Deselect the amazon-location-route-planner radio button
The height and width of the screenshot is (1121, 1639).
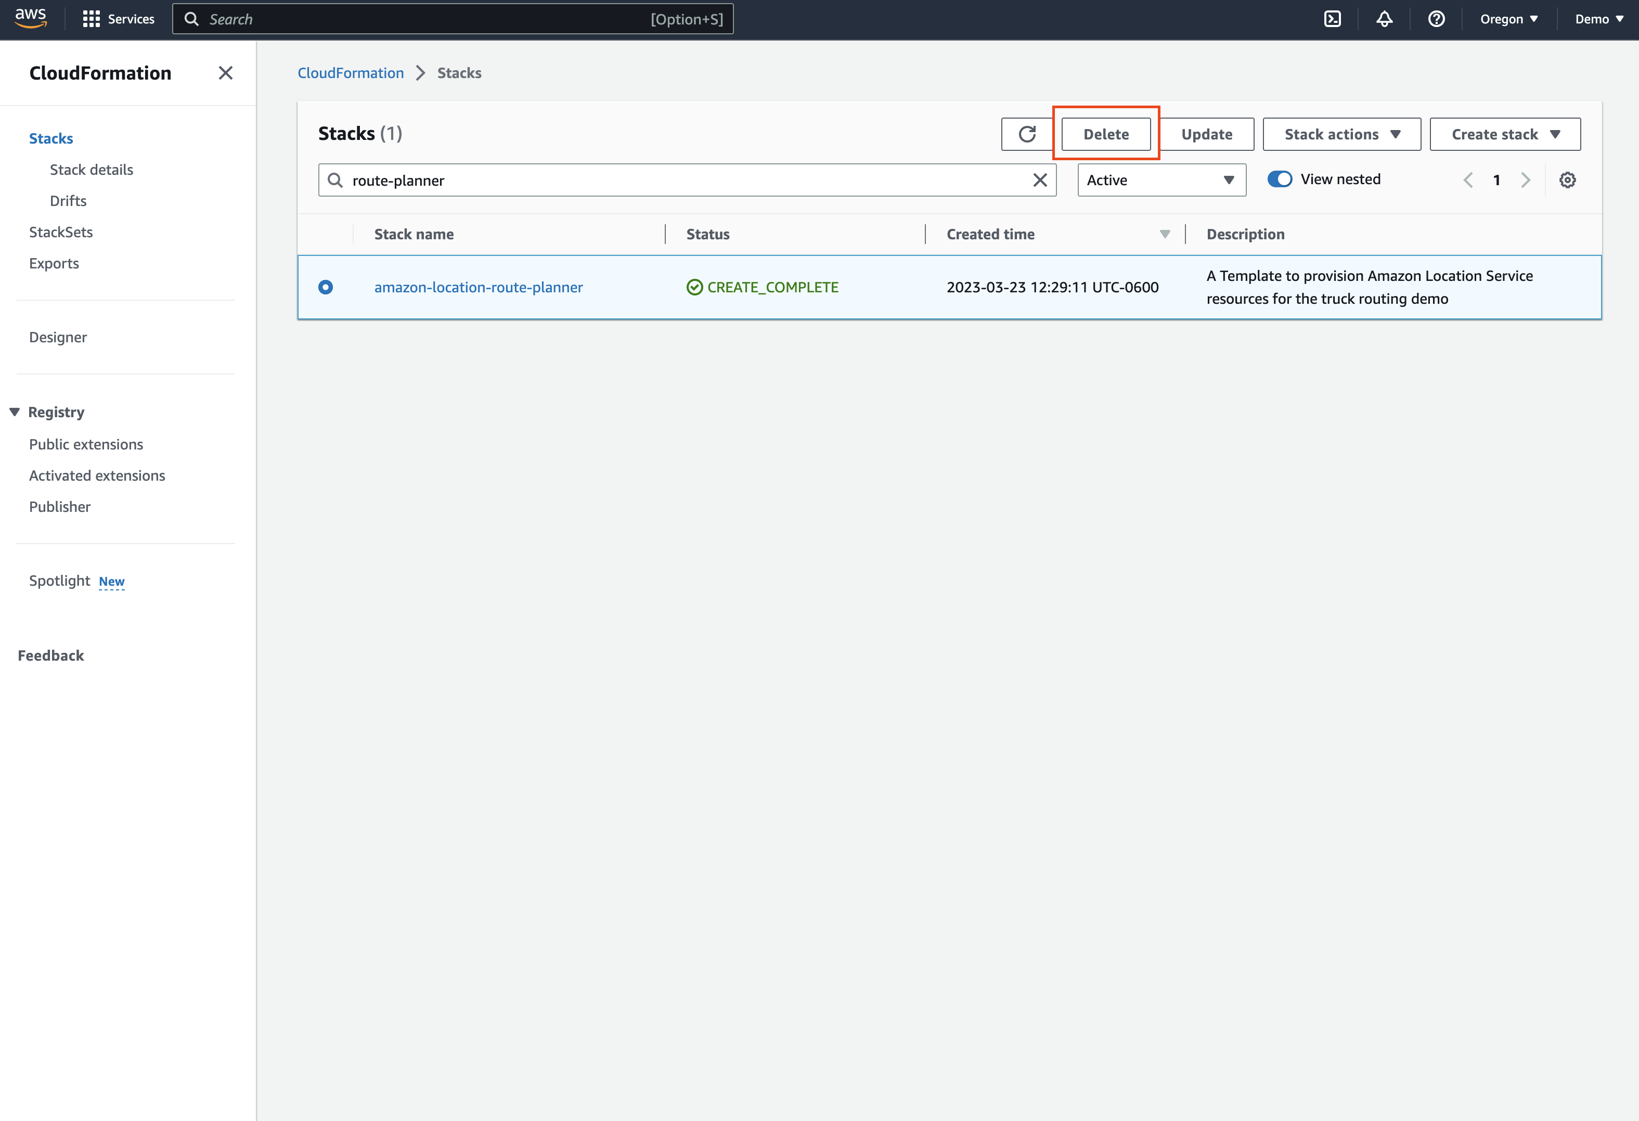pyautogui.click(x=325, y=287)
